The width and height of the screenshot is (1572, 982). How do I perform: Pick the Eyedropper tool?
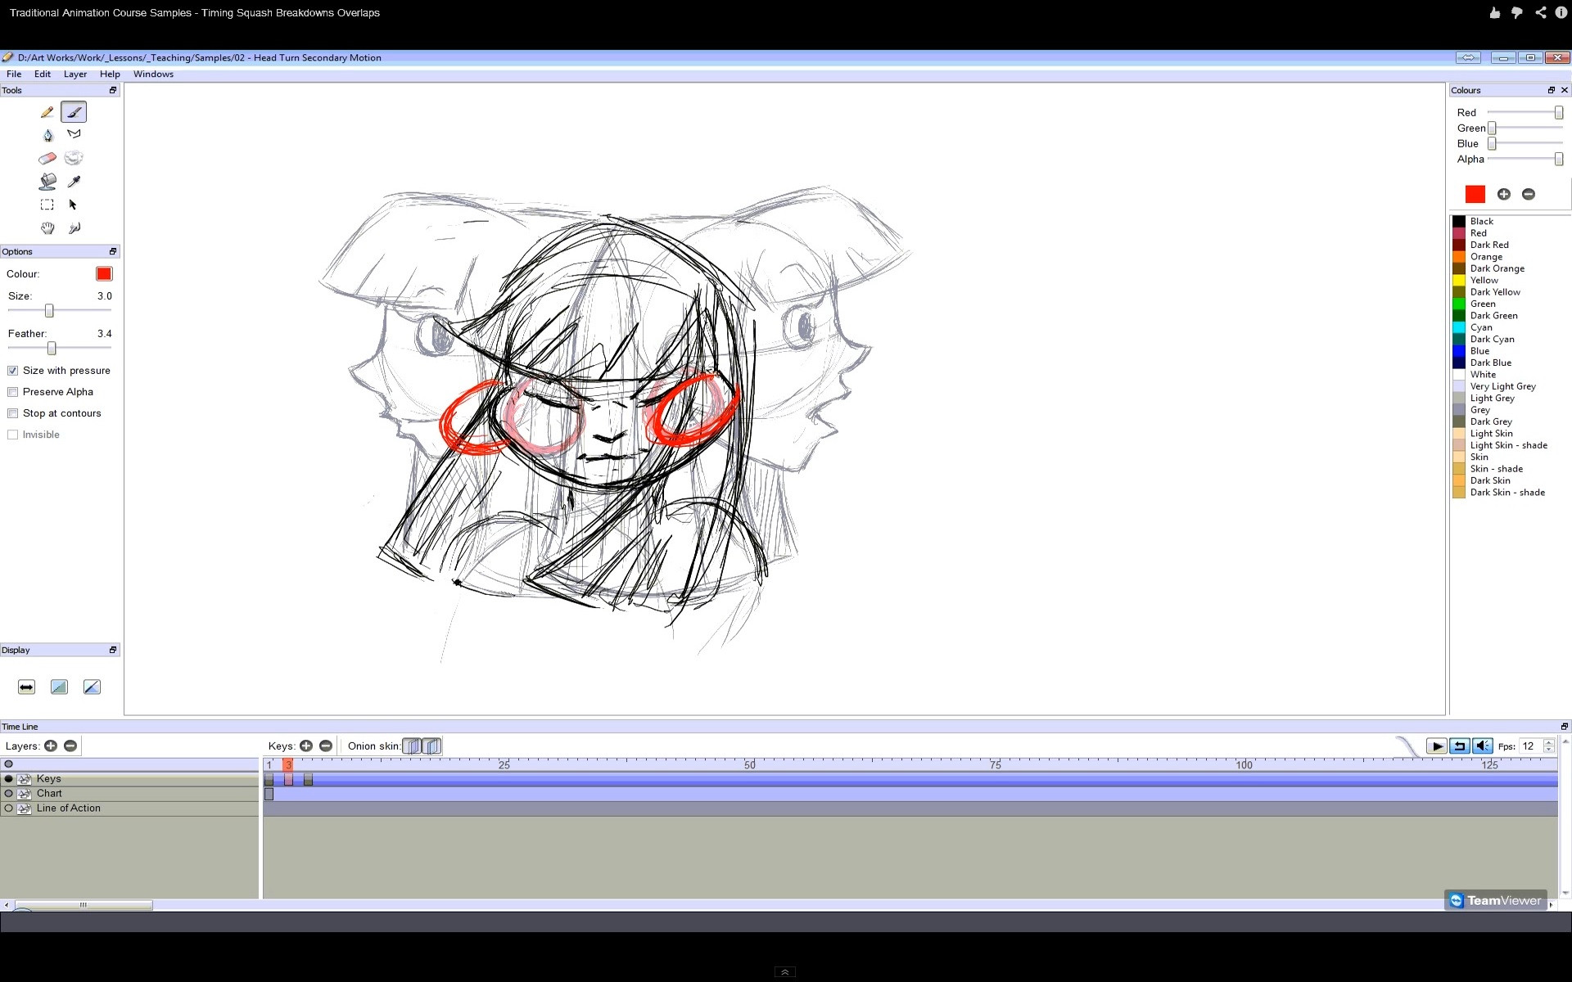click(x=74, y=181)
